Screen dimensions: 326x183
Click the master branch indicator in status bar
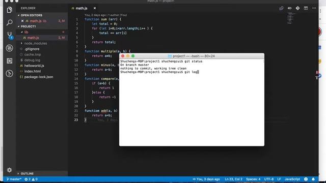pyautogui.click(x=14, y=179)
